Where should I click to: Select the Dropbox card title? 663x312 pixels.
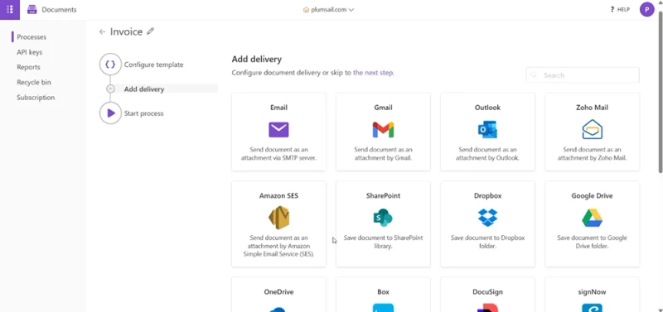pyautogui.click(x=487, y=196)
